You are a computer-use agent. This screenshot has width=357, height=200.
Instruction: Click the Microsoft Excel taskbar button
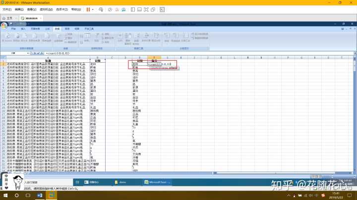(159, 182)
